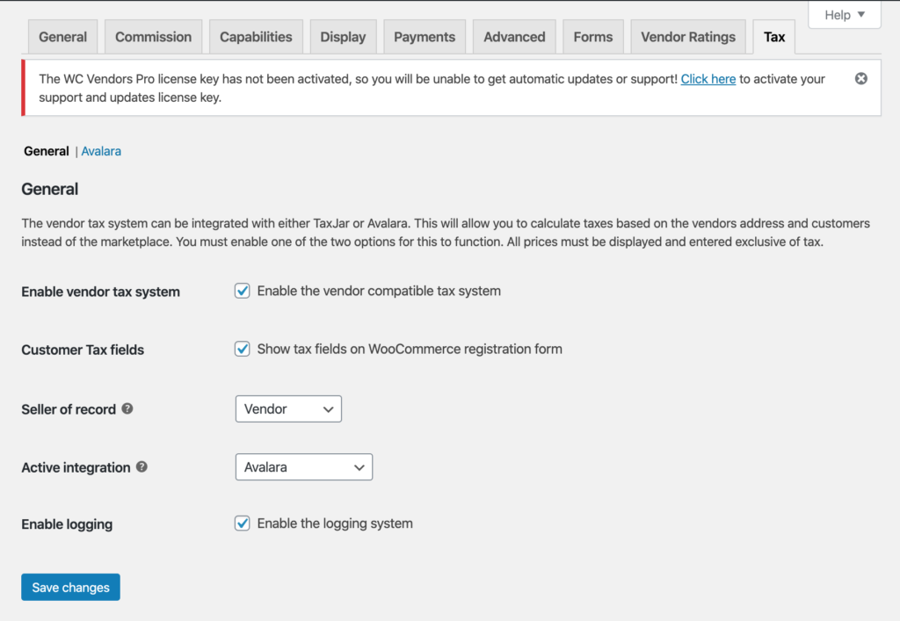The image size is (900, 621).
Task: Toggle Enable the vendor compatible tax system
Action: [243, 291]
